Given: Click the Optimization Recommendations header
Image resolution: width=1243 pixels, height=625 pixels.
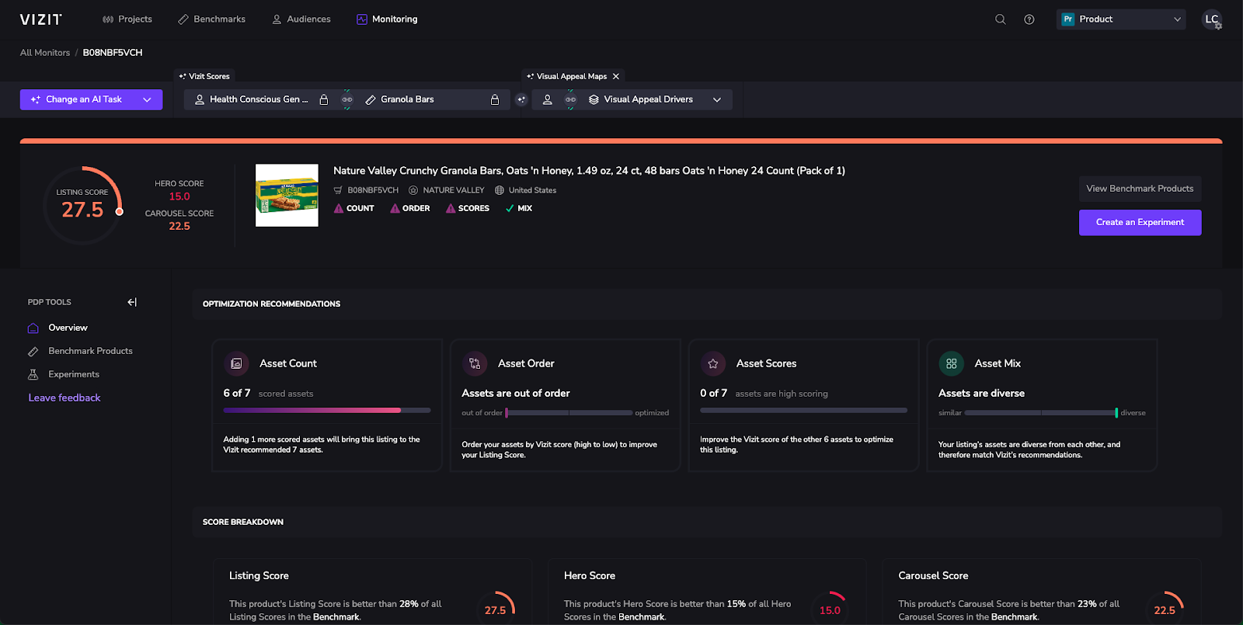Looking at the screenshot, I should tap(271, 304).
